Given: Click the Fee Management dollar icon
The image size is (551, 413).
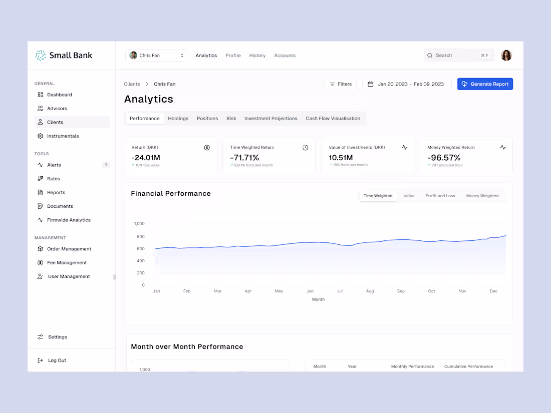Looking at the screenshot, I should (40, 262).
